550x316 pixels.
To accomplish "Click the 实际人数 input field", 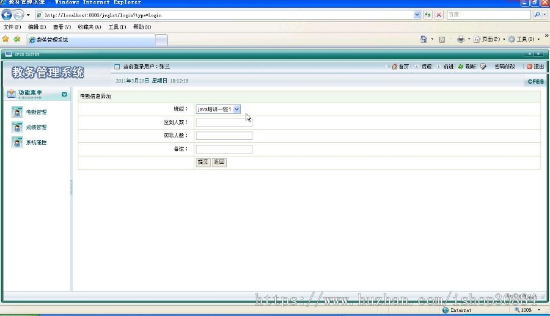I will pos(224,136).
